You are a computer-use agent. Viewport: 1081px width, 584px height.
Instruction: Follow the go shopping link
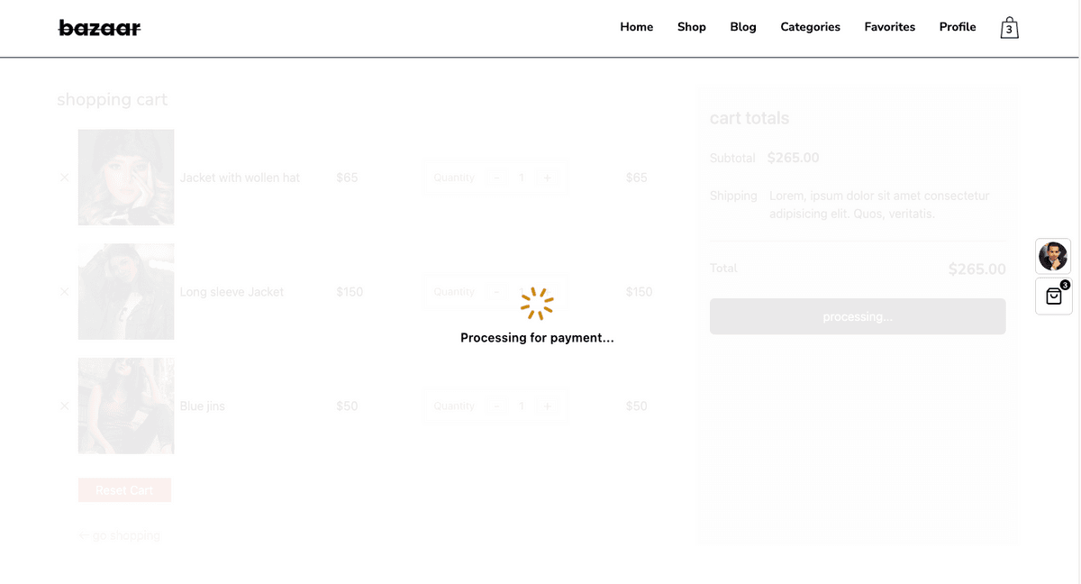[x=119, y=536]
